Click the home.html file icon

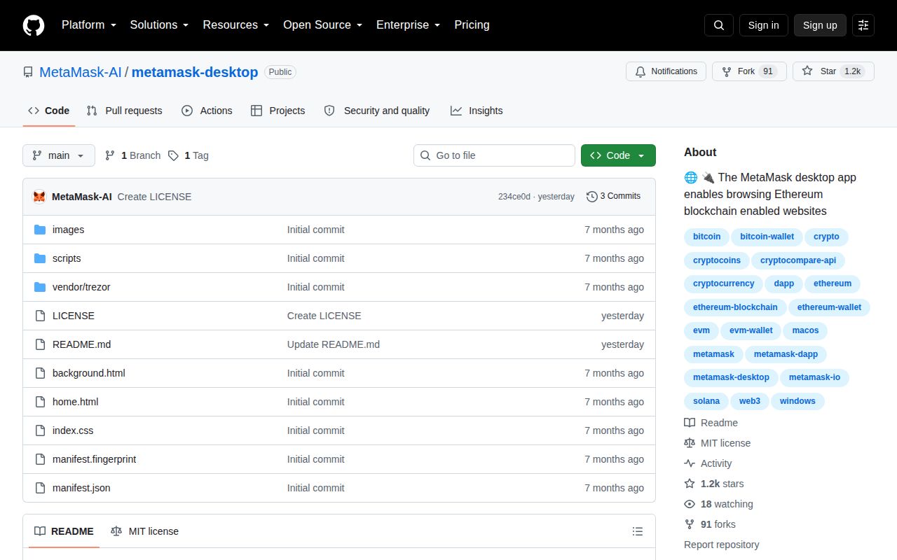pos(40,402)
